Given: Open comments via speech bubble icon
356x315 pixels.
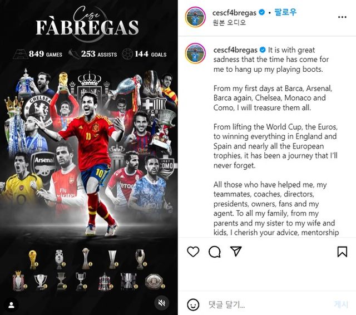Looking at the screenshot, I should [214, 252].
